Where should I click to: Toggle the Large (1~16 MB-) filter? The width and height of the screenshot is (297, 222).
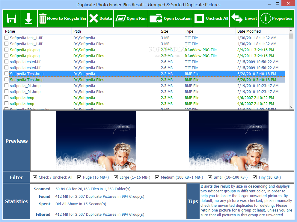point(116,177)
